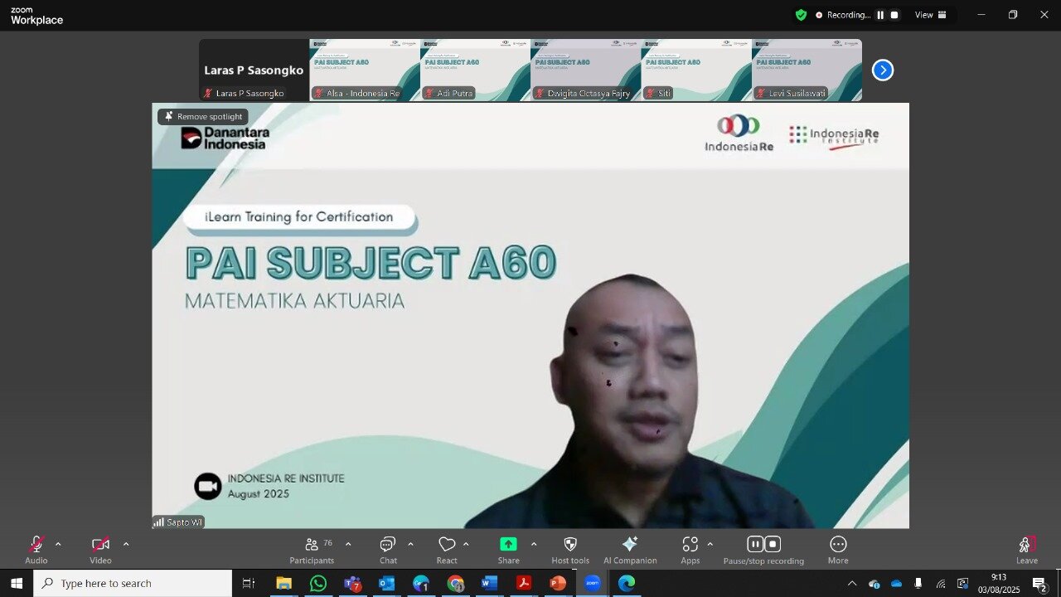Open AI Companion
The height and width of the screenshot is (597, 1061).
point(630,550)
